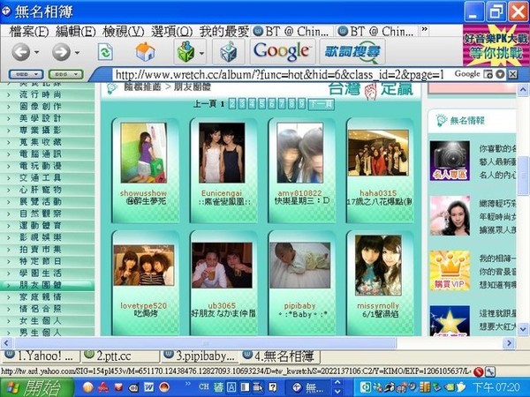530x397 pixels.
Task: Click the 購買VIP crown icon
Action: pyautogui.click(x=450, y=271)
